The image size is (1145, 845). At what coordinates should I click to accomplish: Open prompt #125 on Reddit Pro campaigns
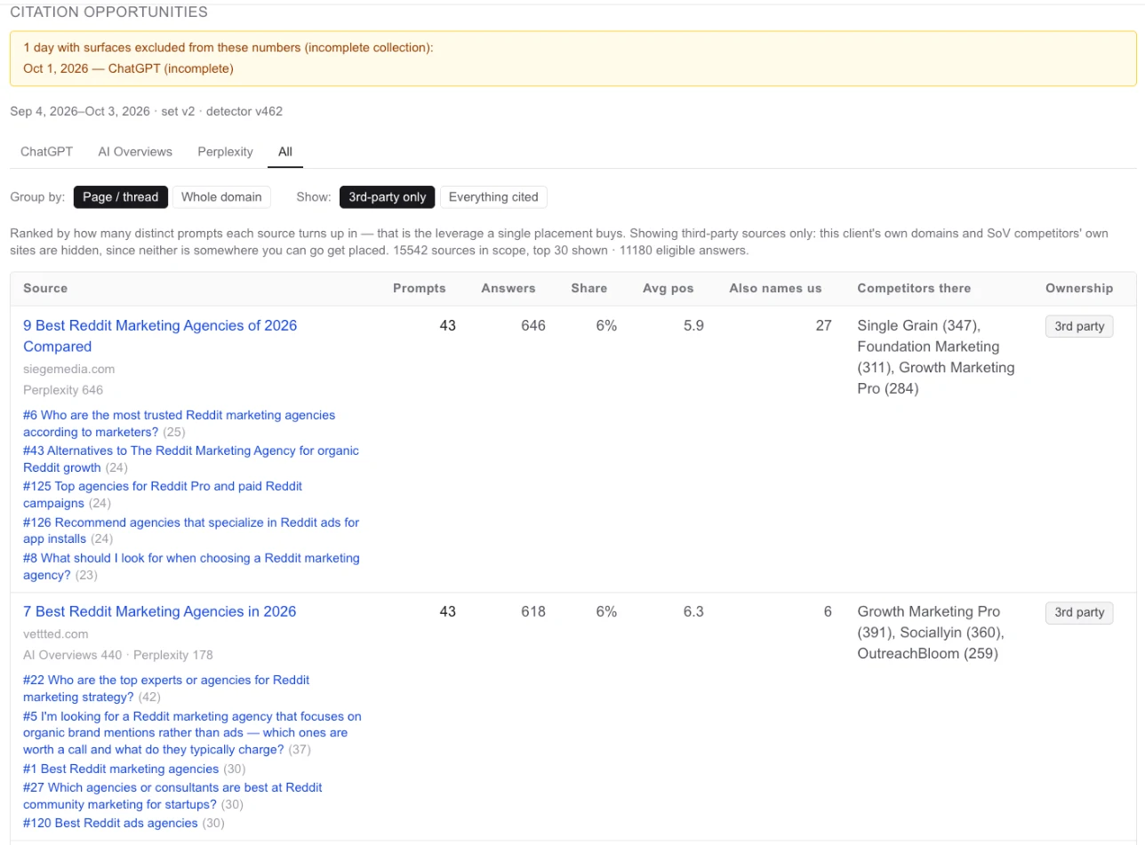tap(163, 495)
